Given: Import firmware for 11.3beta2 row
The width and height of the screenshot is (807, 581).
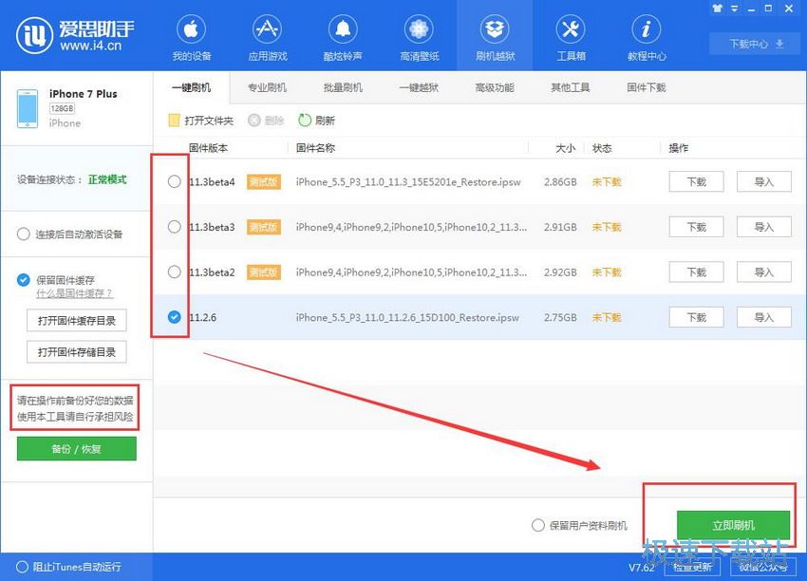Looking at the screenshot, I should pos(764,272).
